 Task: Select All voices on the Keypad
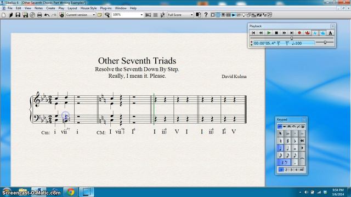[x=302, y=170]
